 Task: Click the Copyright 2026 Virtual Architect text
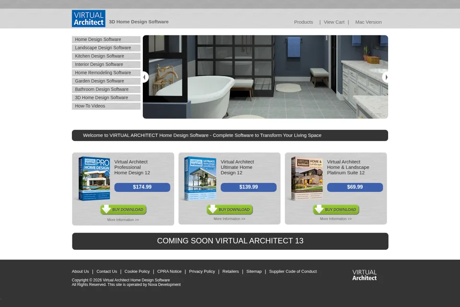121,280
